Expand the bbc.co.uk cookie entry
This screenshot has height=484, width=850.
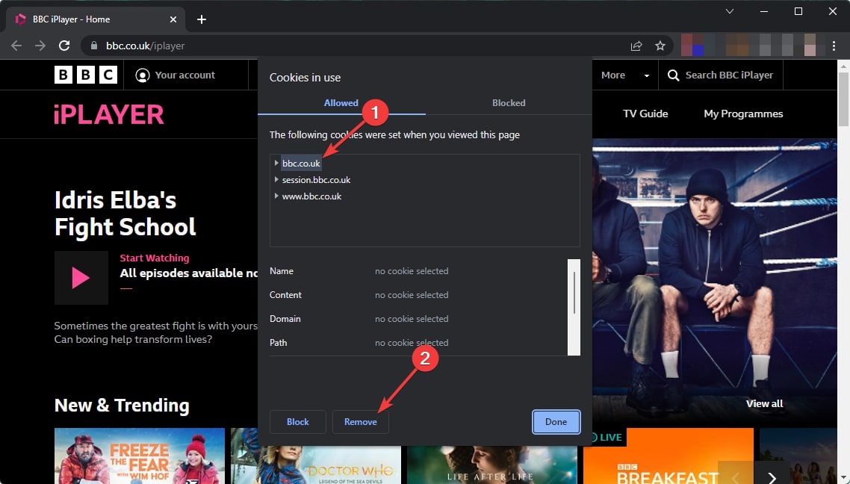click(276, 163)
